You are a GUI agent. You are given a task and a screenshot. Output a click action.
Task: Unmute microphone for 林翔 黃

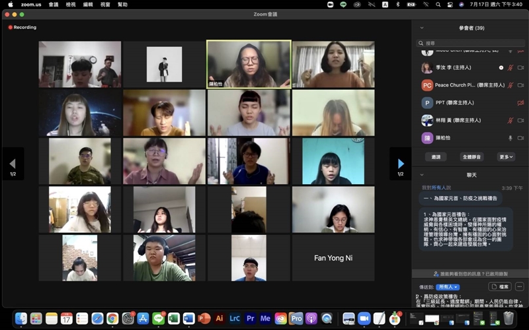pyautogui.click(x=510, y=120)
